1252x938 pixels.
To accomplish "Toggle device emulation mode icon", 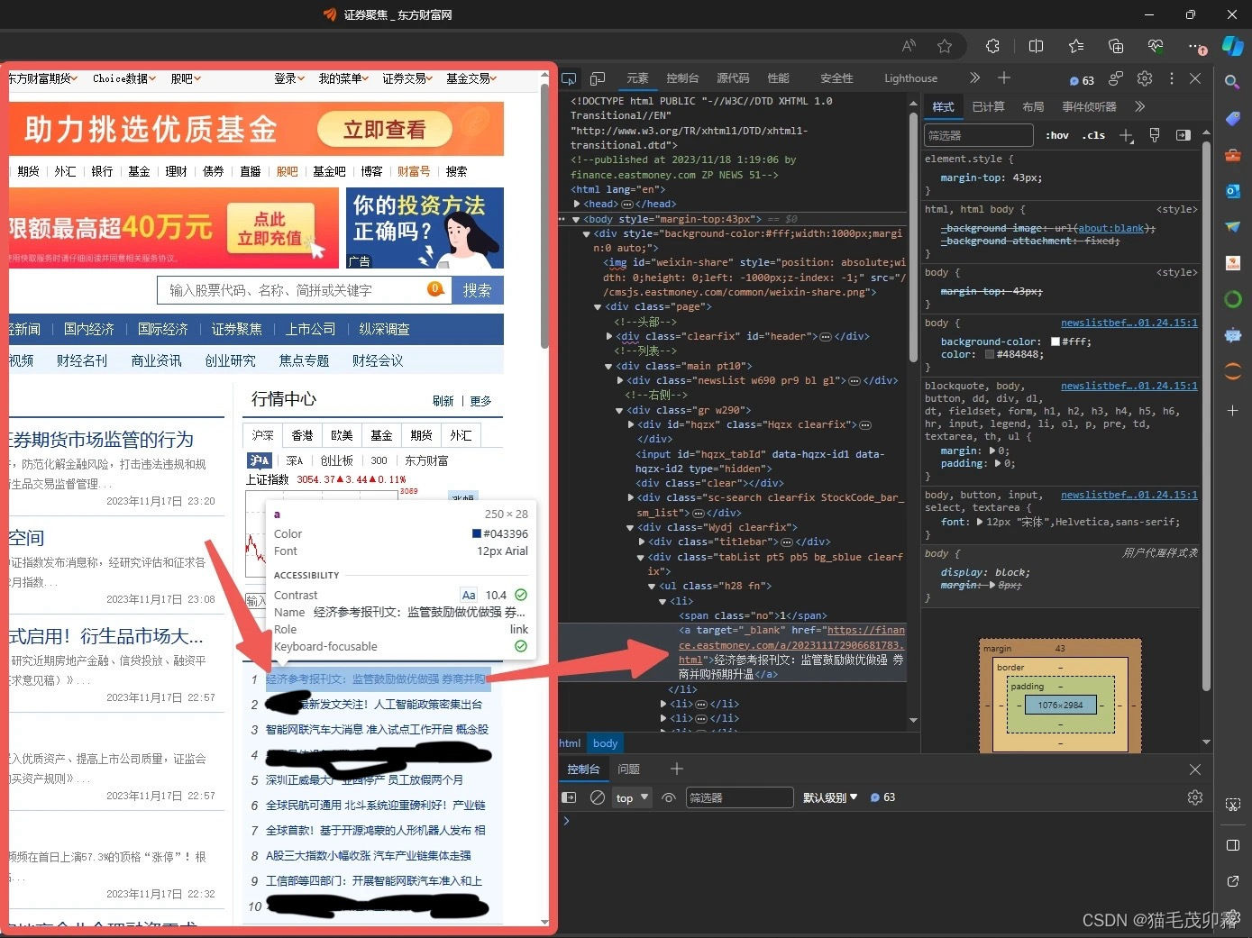I will point(598,78).
